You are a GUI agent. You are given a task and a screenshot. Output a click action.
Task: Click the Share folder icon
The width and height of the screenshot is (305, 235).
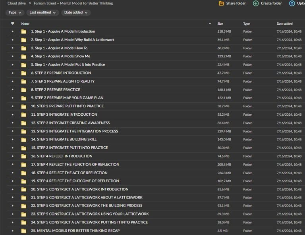click(221, 4)
